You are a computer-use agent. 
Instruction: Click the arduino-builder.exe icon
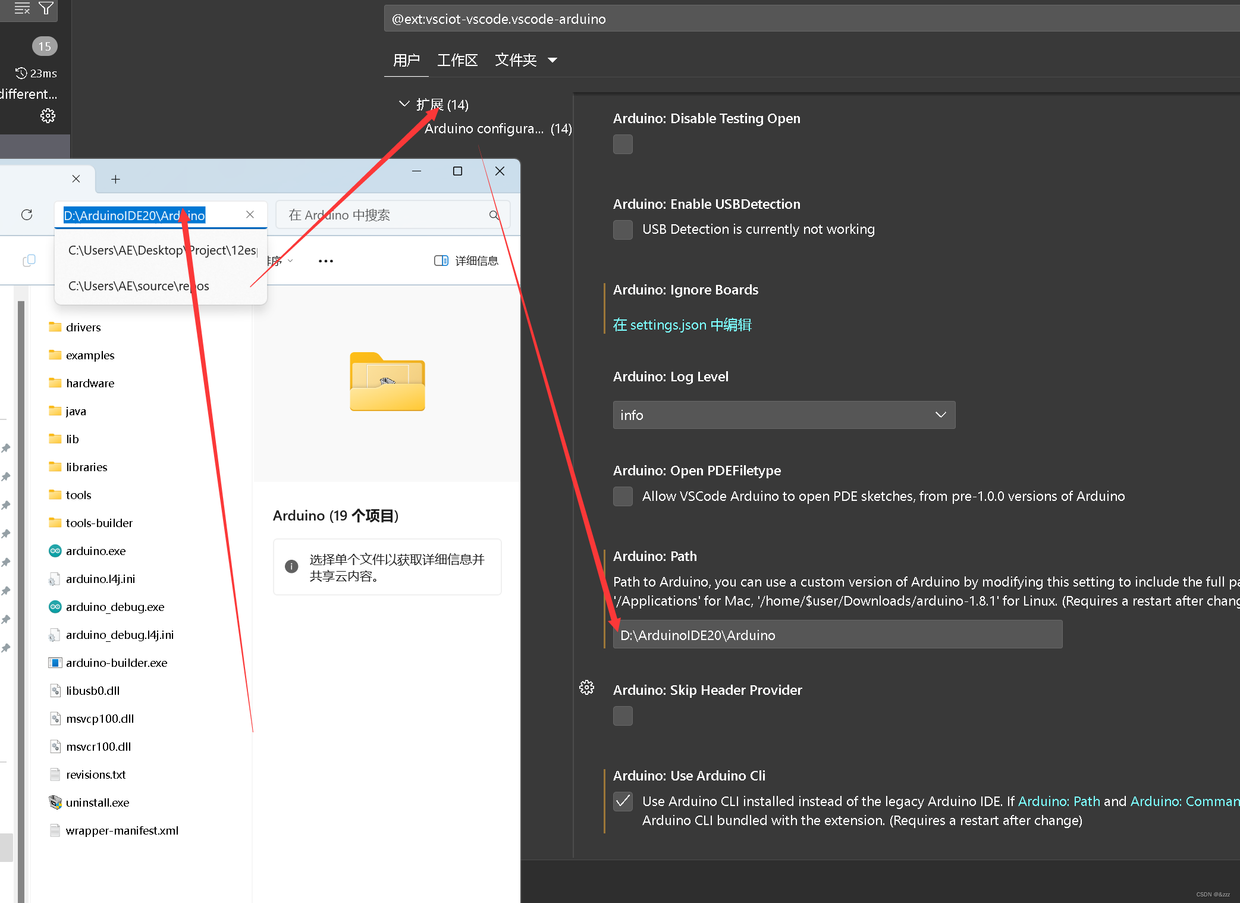tap(55, 663)
